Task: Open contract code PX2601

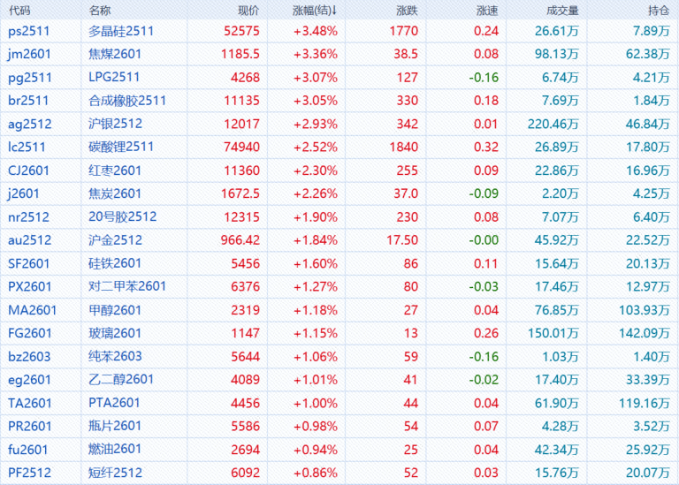Action: click(x=30, y=286)
